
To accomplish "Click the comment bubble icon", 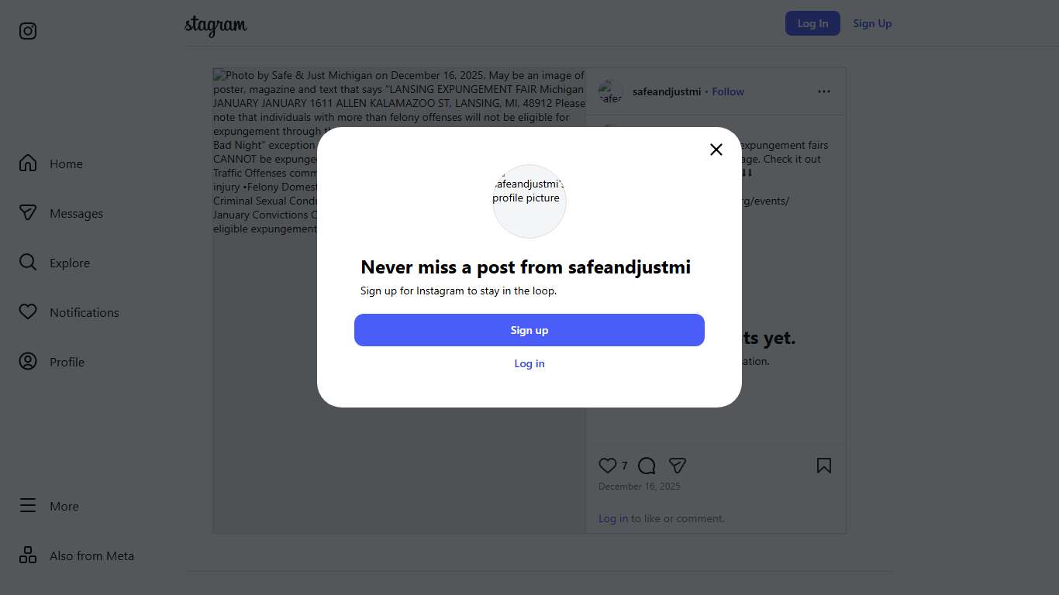I will click(647, 466).
